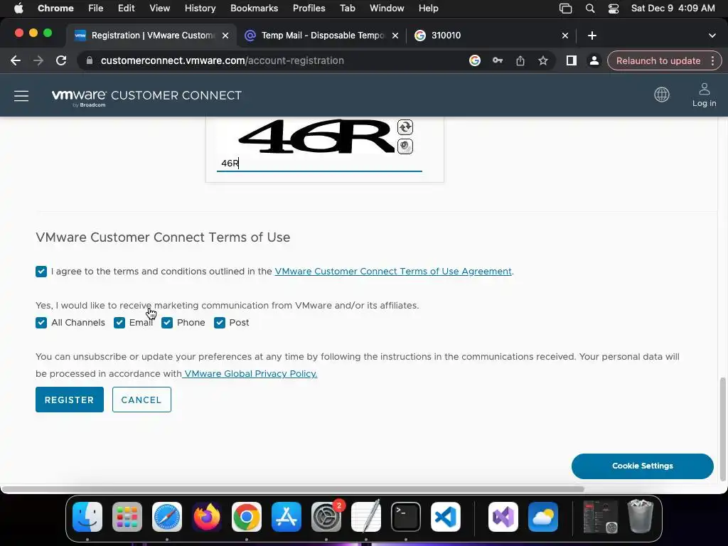728x546 pixels.
Task: Bookmark this page with star icon
Action: tap(543, 61)
